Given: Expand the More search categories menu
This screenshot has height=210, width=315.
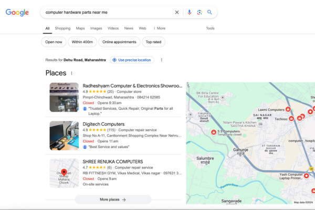Looking at the screenshot, I should point(159,28).
